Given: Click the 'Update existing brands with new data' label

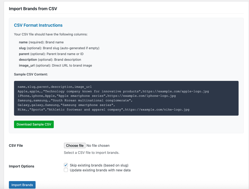Looking at the screenshot, I should pyautogui.click(x=100, y=170).
